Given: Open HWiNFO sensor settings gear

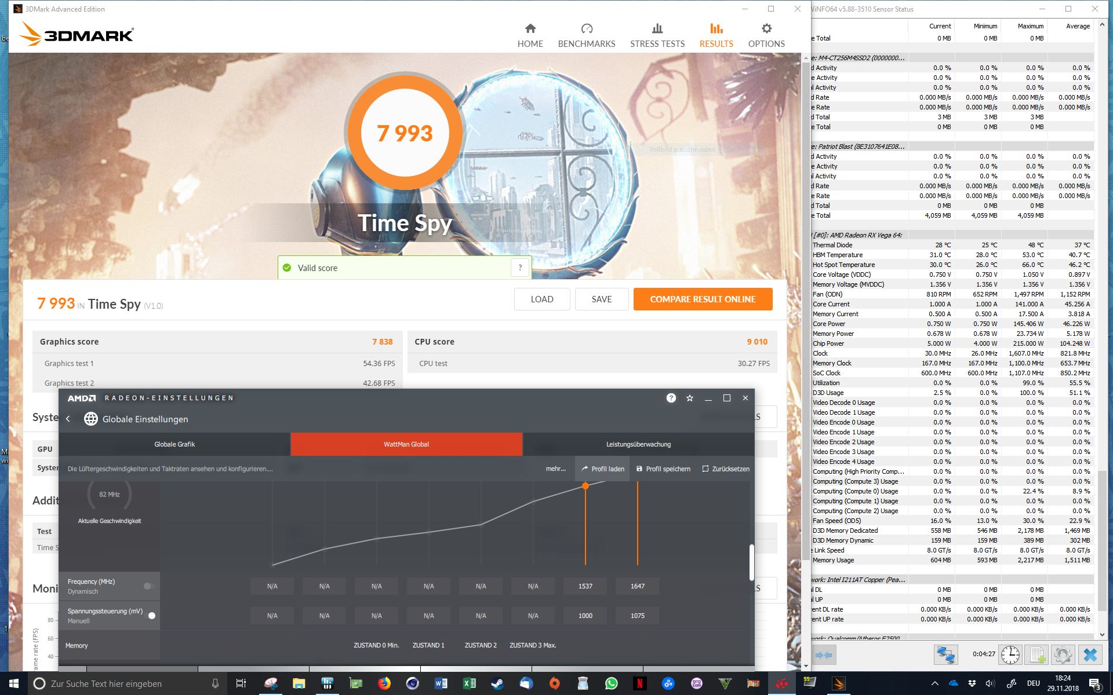Looking at the screenshot, I should [1063, 654].
